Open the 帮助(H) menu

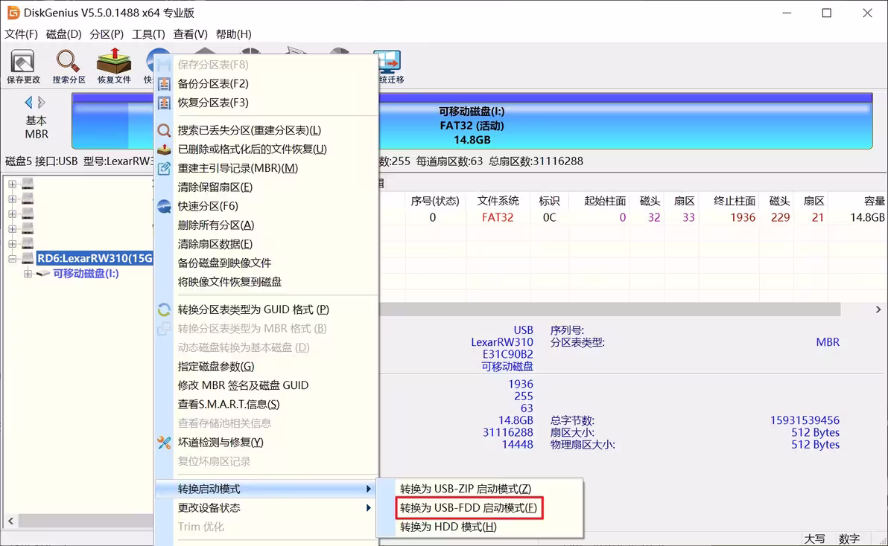tap(233, 34)
